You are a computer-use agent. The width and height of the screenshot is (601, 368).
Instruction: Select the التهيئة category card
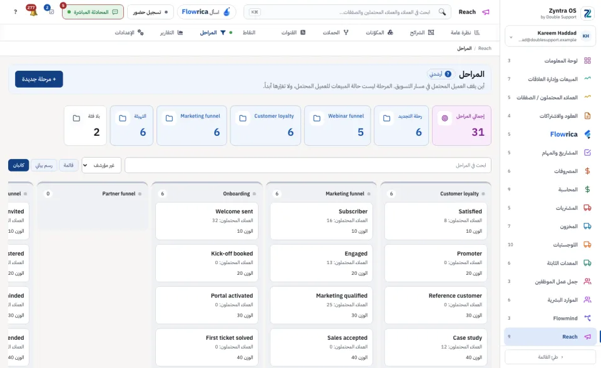(x=131, y=125)
